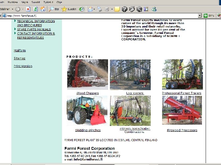Click the PRODUCTS: heading text
Viewport: 221px width, 165px height.
point(79,57)
